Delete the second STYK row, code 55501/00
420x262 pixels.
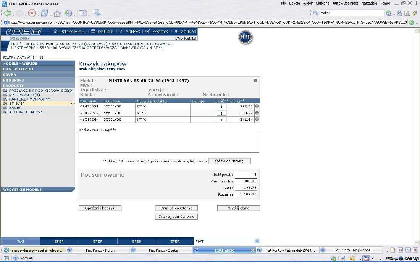click(x=257, y=113)
